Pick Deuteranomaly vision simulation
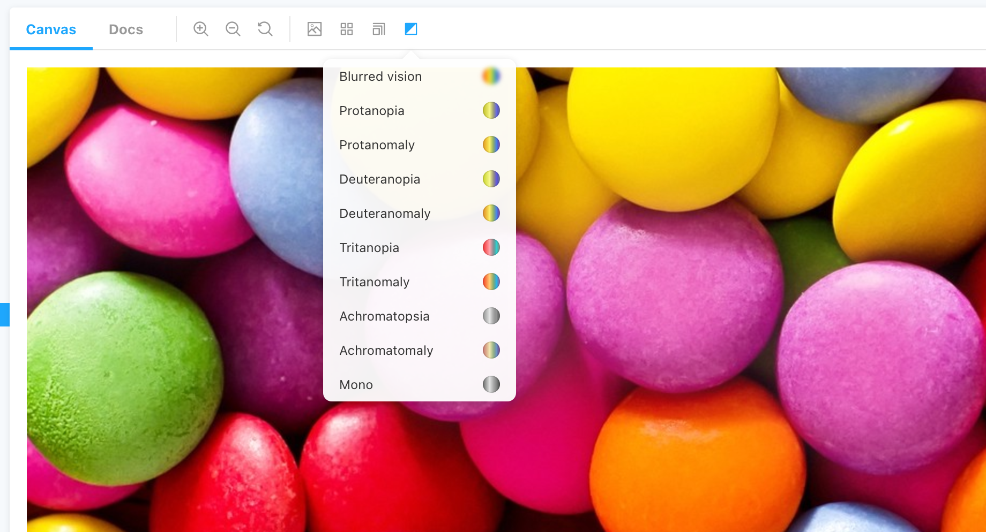 click(x=420, y=214)
